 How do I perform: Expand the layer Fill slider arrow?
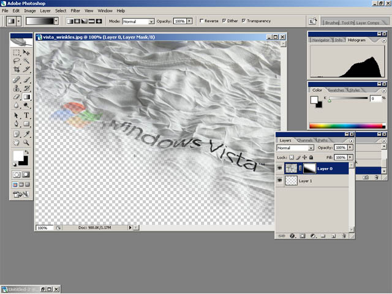point(351,157)
